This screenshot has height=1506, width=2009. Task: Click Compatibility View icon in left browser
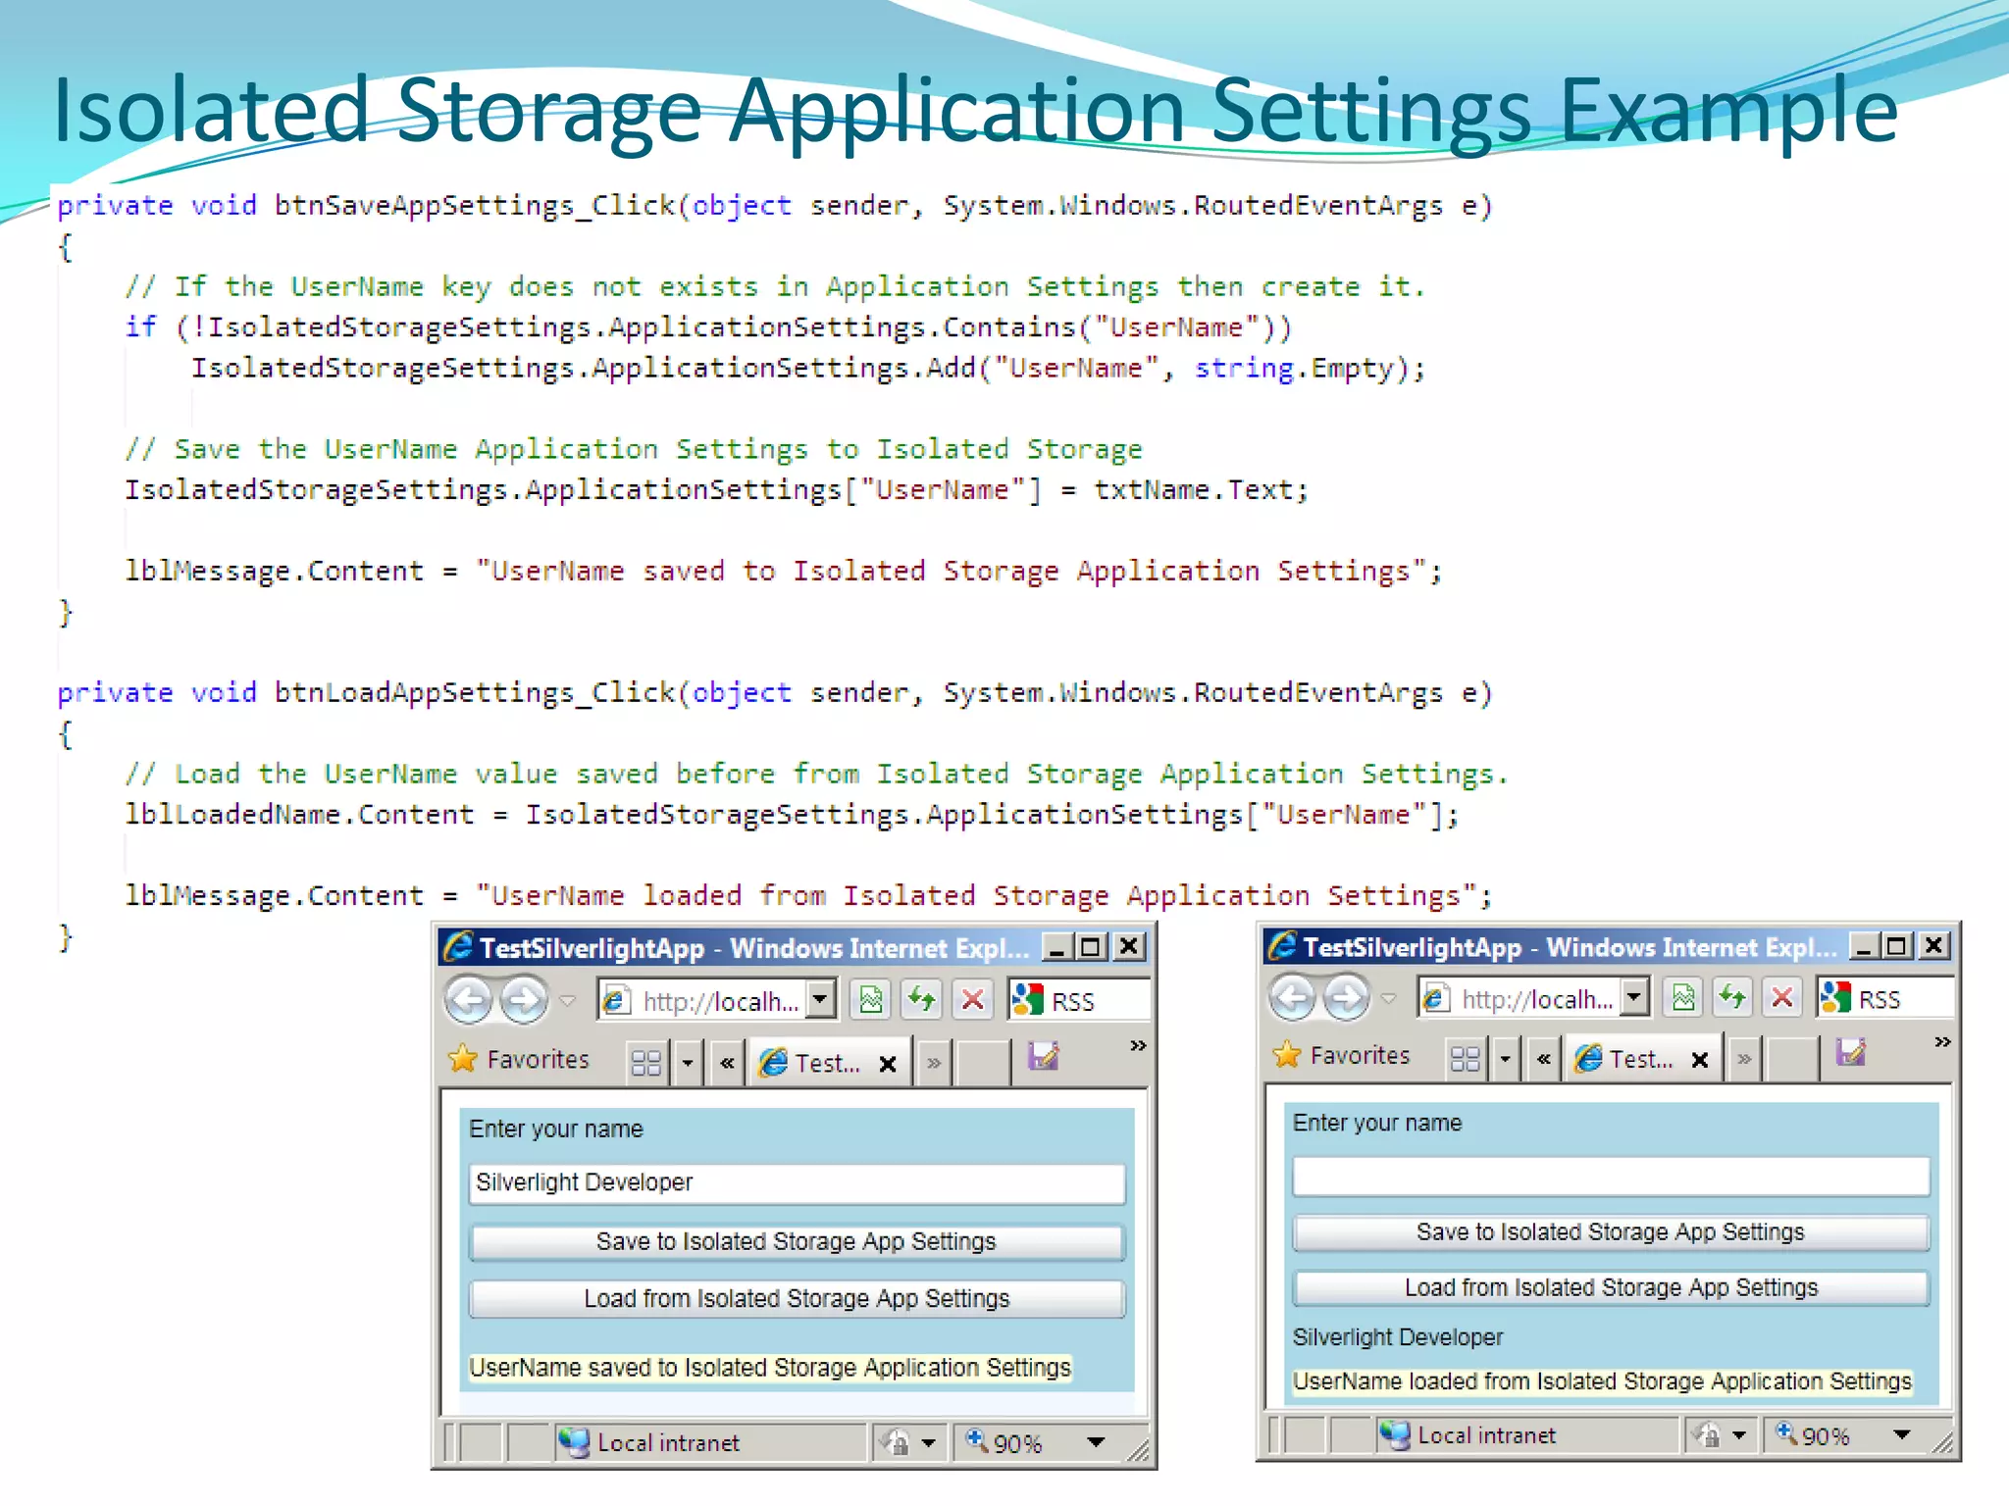click(870, 1000)
